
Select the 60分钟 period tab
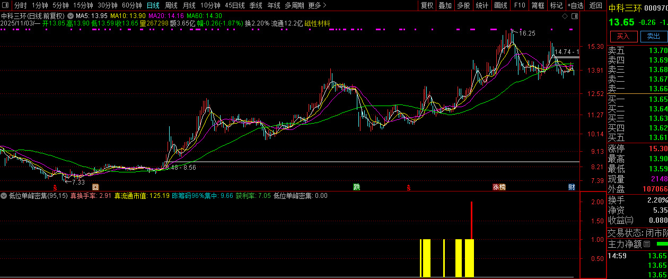click(x=132, y=5)
